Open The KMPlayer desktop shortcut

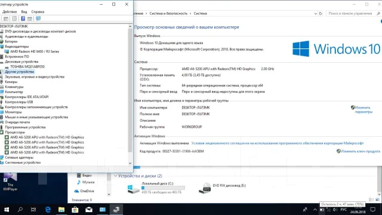pyautogui.click(x=10, y=182)
